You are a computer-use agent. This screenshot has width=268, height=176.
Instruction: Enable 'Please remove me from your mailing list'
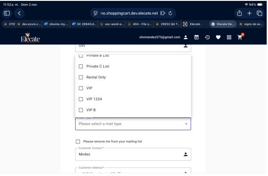pyautogui.click(x=78, y=141)
